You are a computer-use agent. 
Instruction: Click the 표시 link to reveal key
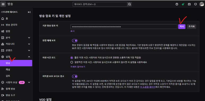click(72, 31)
